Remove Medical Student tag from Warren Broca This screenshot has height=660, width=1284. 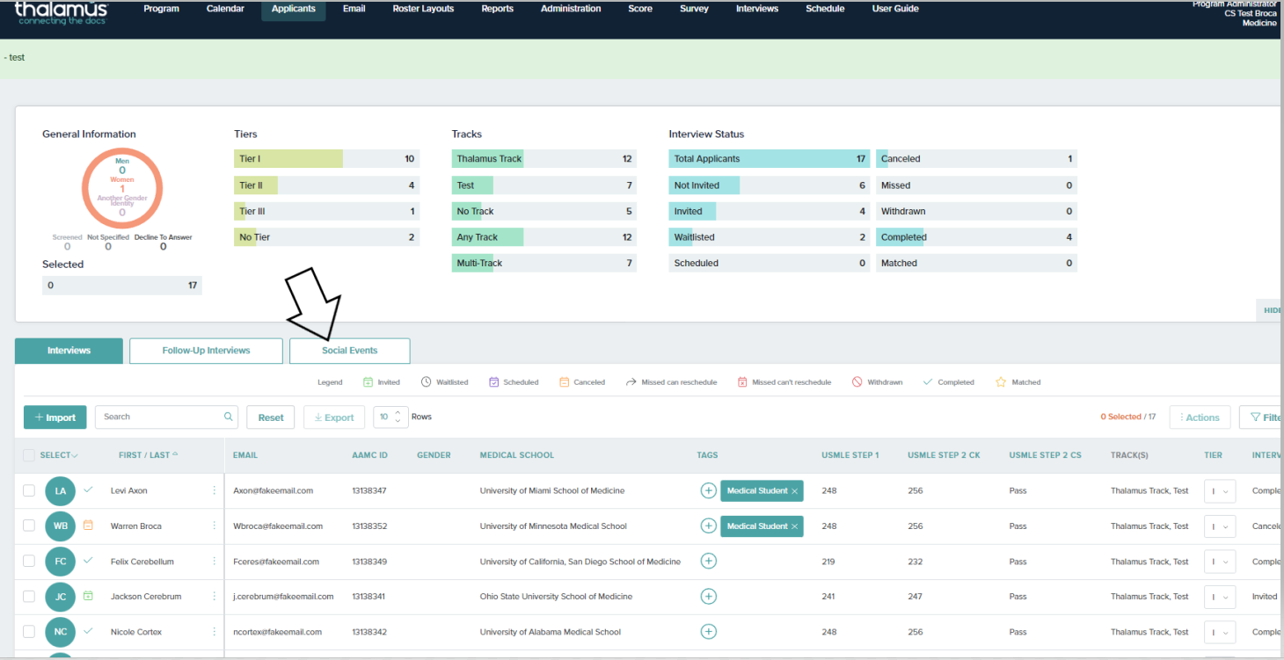tap(795, 526)
